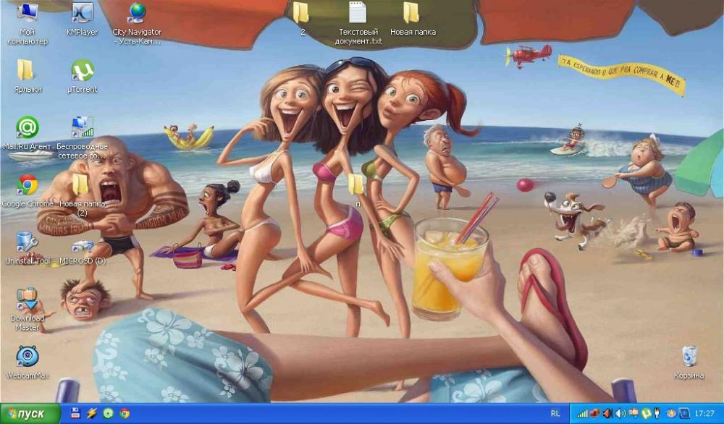Click the µTorrent icon in the system tray
The height and width of the screenshot is (424, 724).
646,413
